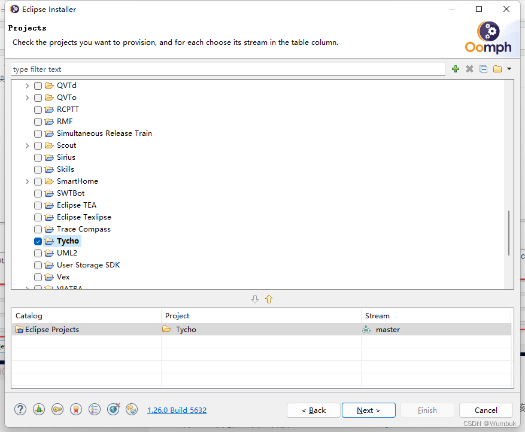
Task: Click the Tycho folder icon in tree
Action: [x=49, y=241]
